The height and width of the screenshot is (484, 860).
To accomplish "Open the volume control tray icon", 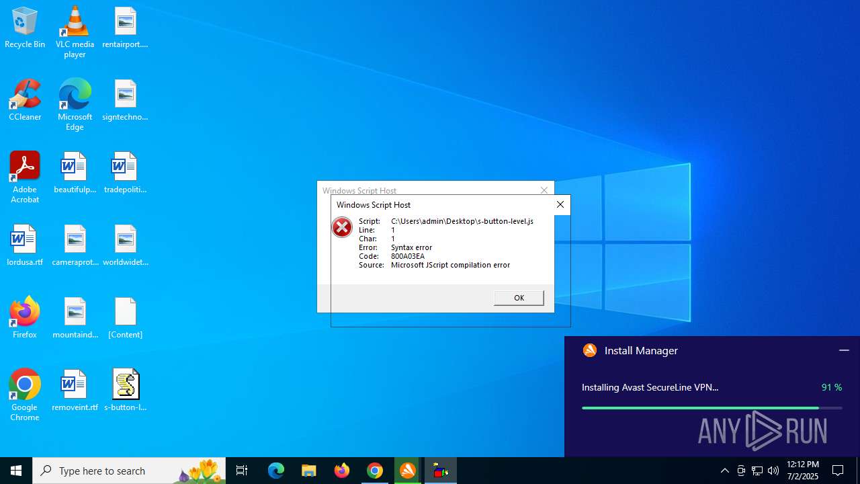I will 773,471.
